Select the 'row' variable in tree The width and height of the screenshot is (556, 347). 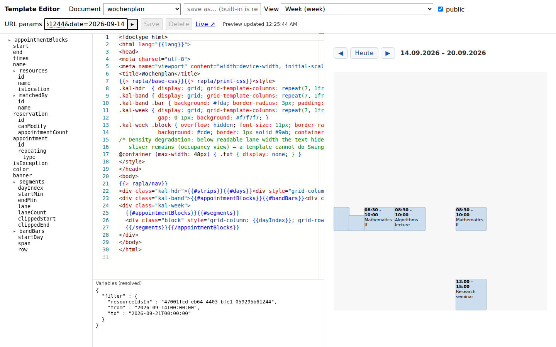[23, 250]
